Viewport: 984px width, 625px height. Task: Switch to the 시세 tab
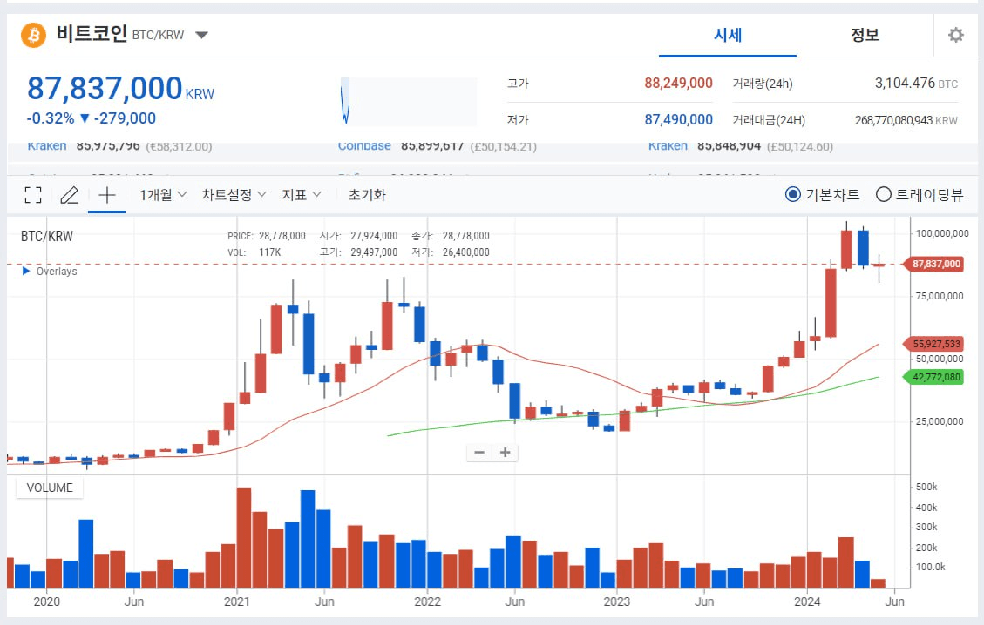click(727, 36)
